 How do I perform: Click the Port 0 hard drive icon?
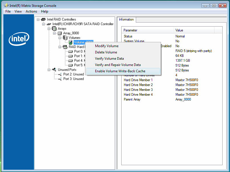(x=70, y=51)
